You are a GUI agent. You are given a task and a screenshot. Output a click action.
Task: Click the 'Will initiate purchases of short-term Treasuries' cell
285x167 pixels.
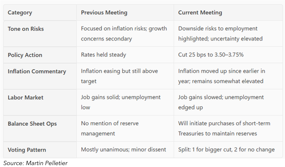224,128
